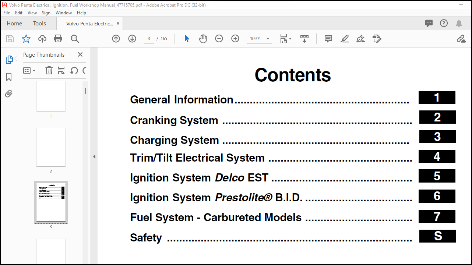The width and height of the screenshot is (472, 265).
Task: Go to previous page with the up arrow
Action: pyautogui.click(x=116, y=39)
